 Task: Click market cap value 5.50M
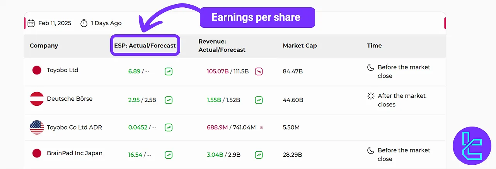tap(291, 127)
